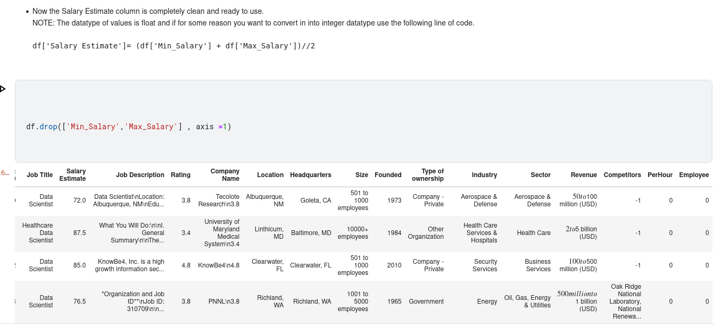
Task: Click the truncated output prompt number
Action: click(5, 172)
